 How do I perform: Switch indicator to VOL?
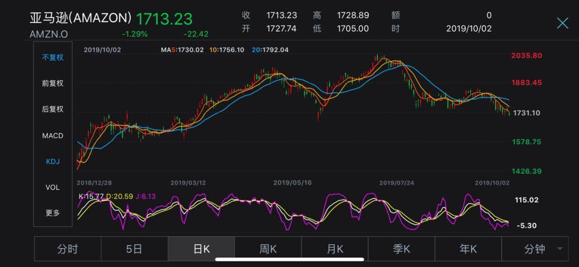(53, 187)
